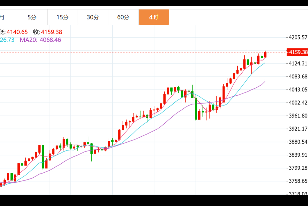Viewport: 308px width, 206px height.
Task: Click the 4124.31 price axis label
Action: (298, 64)
